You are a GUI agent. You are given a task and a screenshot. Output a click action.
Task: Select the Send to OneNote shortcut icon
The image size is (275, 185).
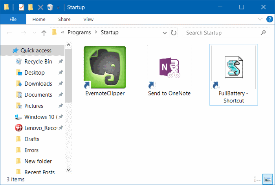(169, 68)
